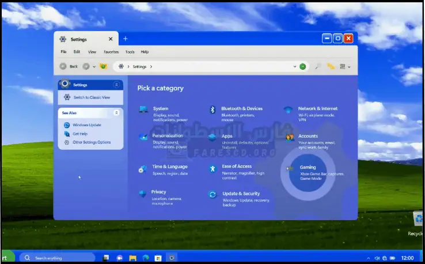Click the Settings icon in the taskbar
The height and width of the screenshot is (264, 425).
172,258
